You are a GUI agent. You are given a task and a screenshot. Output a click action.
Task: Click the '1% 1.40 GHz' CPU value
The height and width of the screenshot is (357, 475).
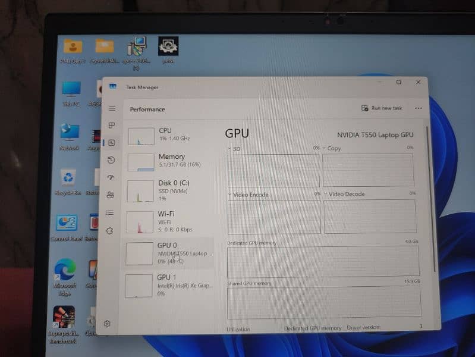[175, 138]
